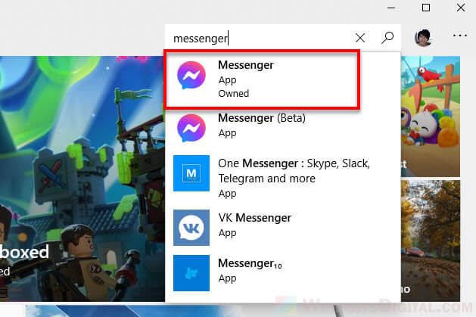This screenshot has height=317, width=476.
Task: Click the One Messenger blue M icon
Action: point(191,173)
